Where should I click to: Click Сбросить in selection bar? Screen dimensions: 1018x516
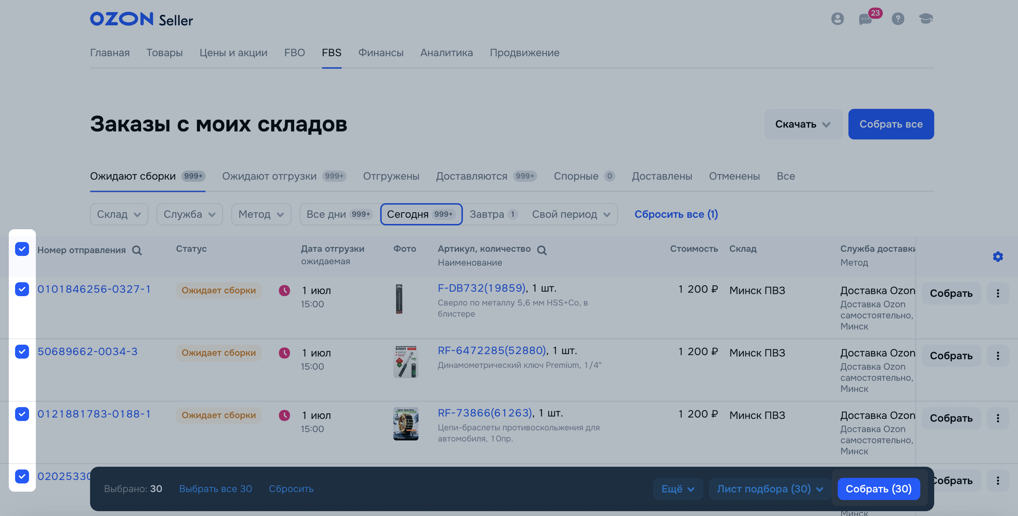pos(291,489)
